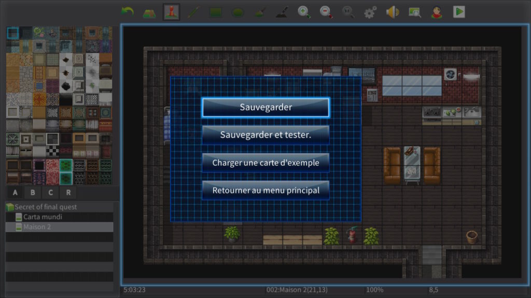Click Retourner au menu principal
Screen dimensions: 531x298
(x=265, y=190)
